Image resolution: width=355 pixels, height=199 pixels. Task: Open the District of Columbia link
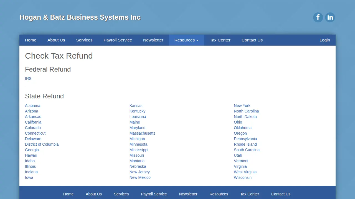[x=42, y=144]
